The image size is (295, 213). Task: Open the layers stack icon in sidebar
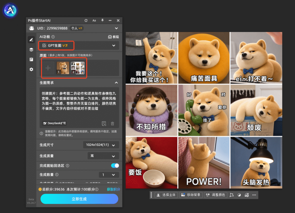(31, 50)
